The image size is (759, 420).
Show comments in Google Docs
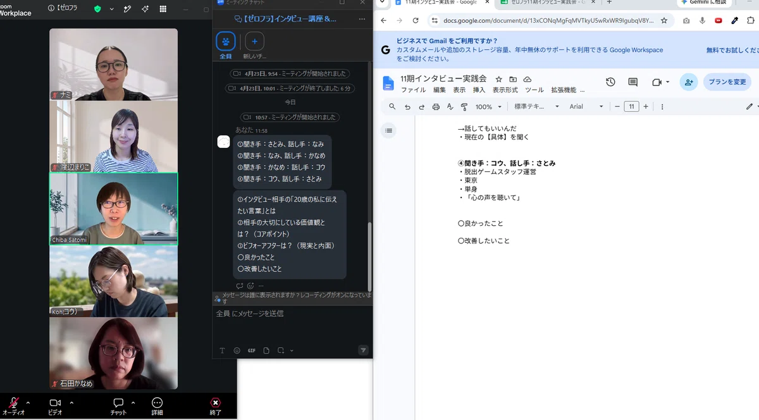point(632,82)
